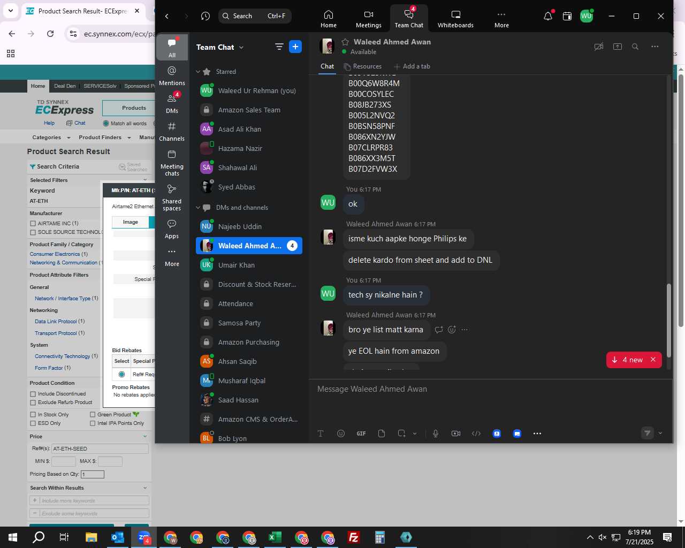Viewport: 685px width, 548px height.
Task: Search within this chat
Action: 635,47
